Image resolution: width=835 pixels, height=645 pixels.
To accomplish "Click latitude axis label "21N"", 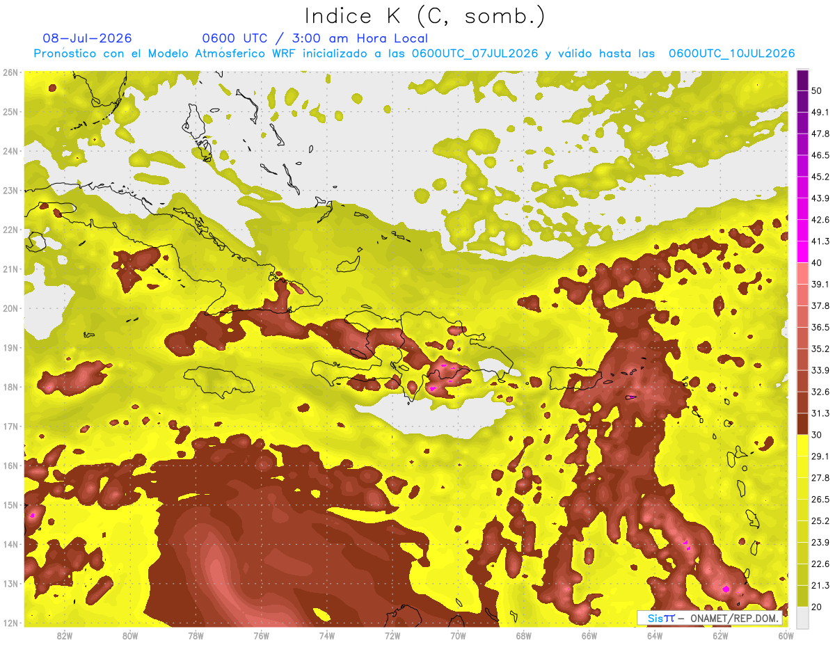I will tap(10, 269).
